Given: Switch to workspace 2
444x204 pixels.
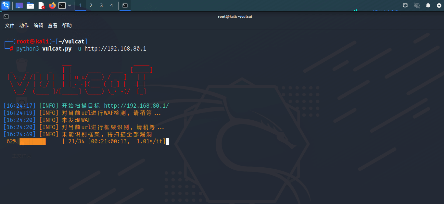Looking at the screenshot, I should tap(91, 6).
